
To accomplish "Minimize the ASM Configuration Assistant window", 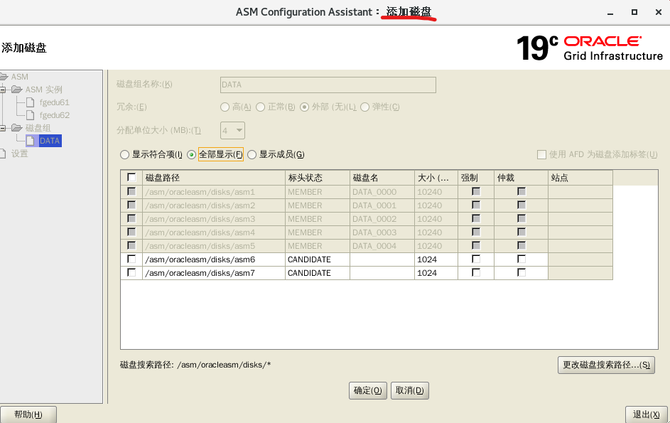I will (x=610, y=13).
